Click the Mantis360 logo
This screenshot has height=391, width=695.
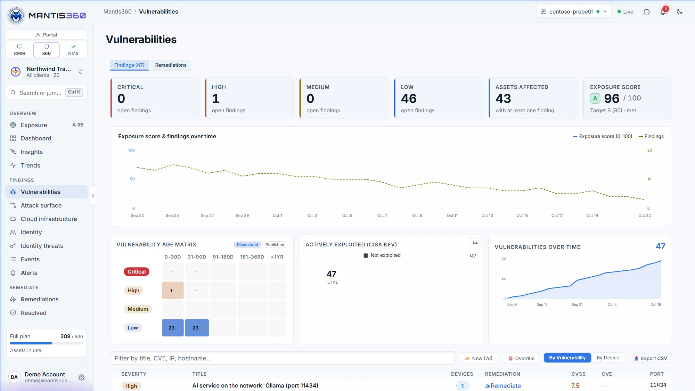click(47, 15)
